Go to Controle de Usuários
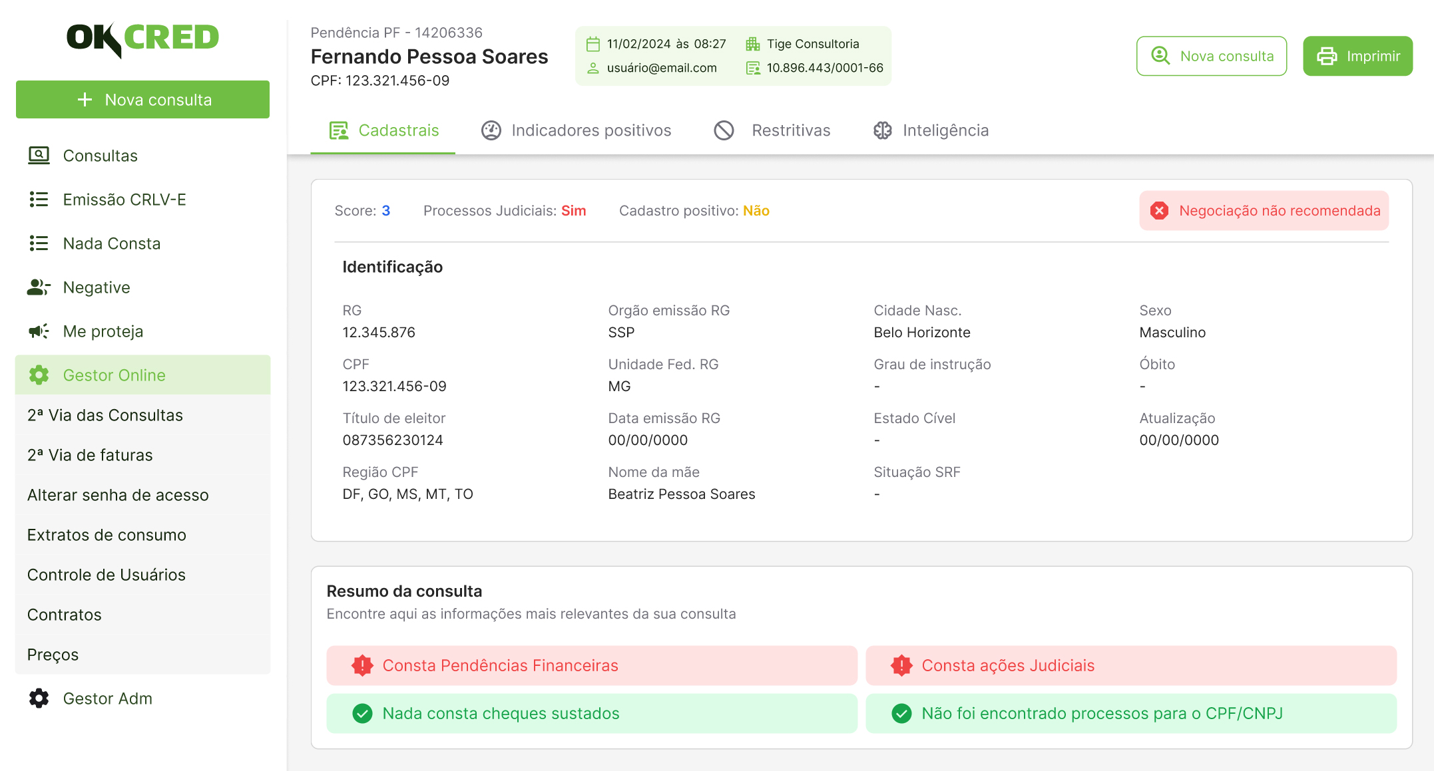 coord(107,575)
